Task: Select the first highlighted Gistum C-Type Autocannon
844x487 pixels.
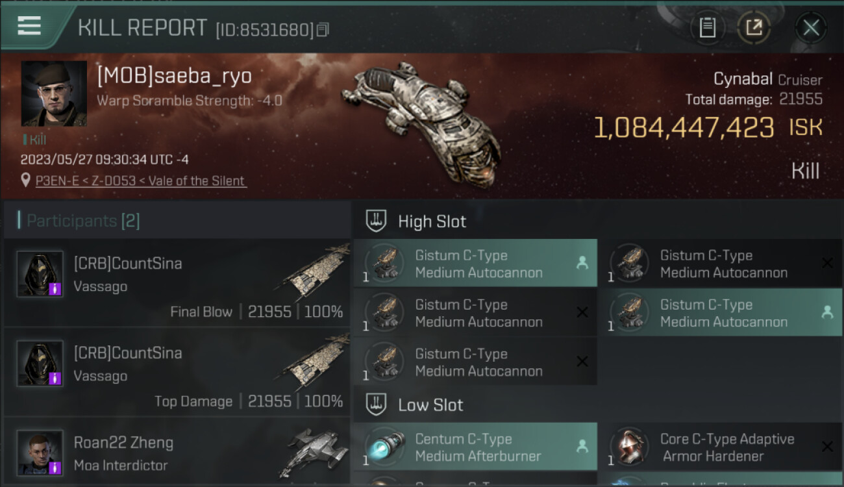Action: point(475,263)
